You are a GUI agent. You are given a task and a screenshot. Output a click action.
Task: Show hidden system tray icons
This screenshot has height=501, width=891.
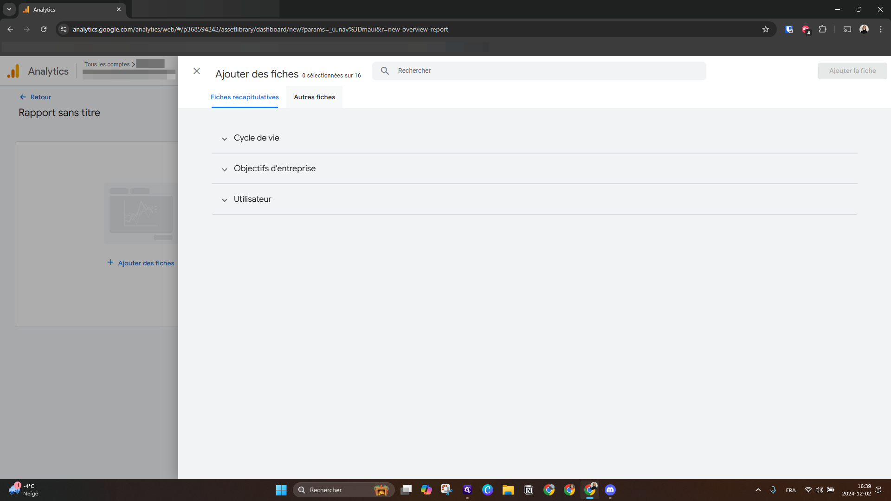tap(758, 490)
